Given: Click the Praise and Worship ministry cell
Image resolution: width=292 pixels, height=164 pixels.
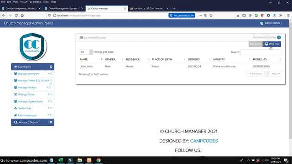Looking at the screenshot, I should coord(224,67).
